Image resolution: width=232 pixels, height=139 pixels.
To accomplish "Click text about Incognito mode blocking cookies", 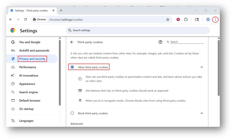I will (x=135, y=101).
